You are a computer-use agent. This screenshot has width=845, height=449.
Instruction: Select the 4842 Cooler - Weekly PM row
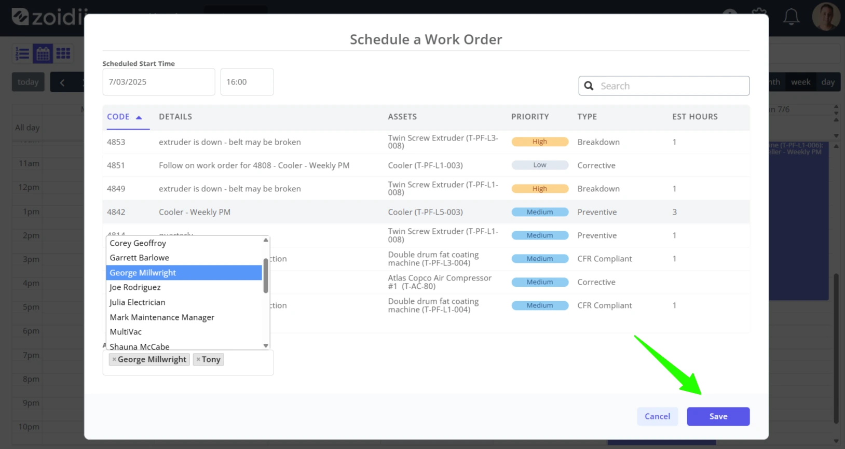[x=426, y=212]
